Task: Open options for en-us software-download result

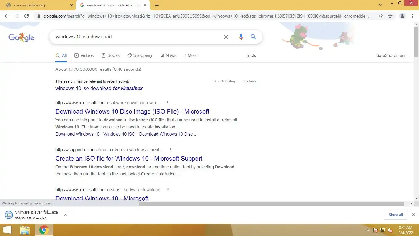Action: 168,190
